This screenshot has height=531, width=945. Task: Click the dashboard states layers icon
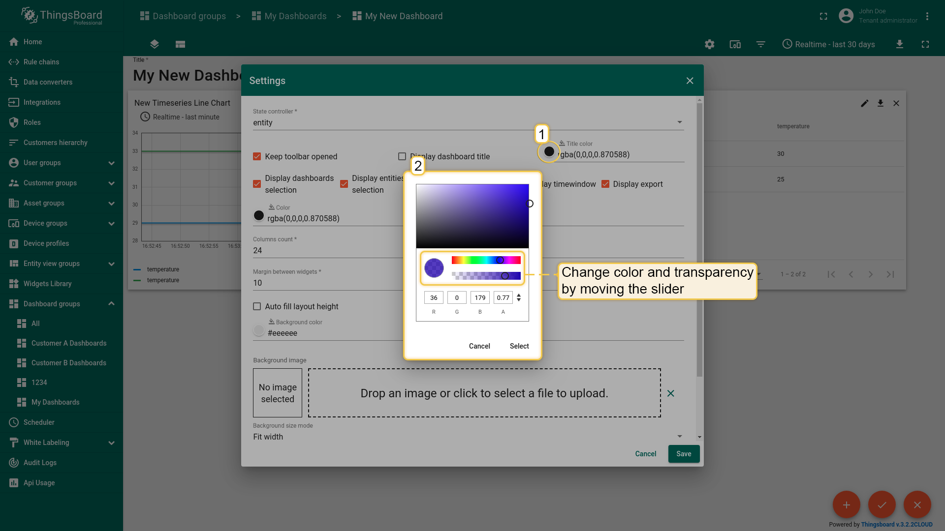(155, 44)
